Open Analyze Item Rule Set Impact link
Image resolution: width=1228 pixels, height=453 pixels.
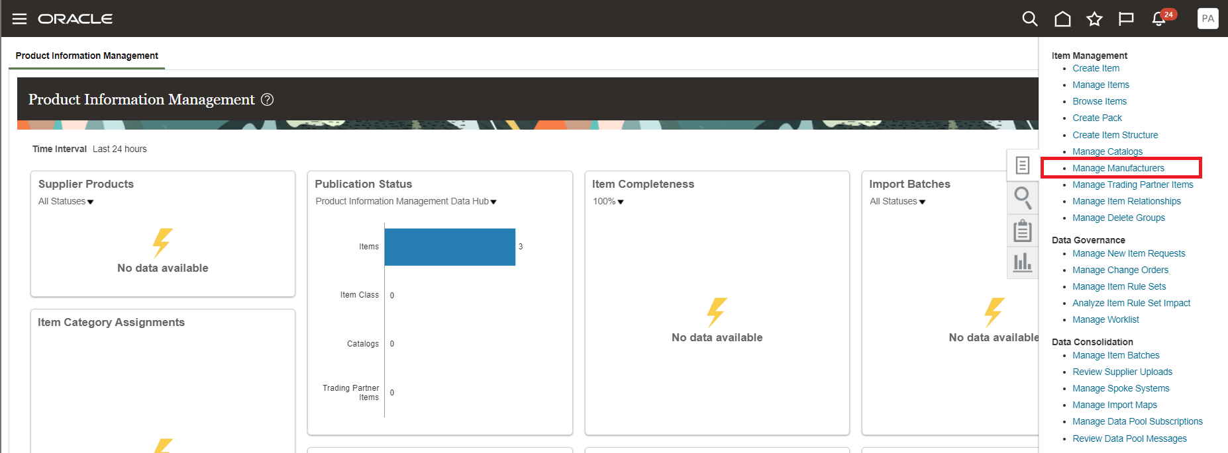[x=1131, y=303]
